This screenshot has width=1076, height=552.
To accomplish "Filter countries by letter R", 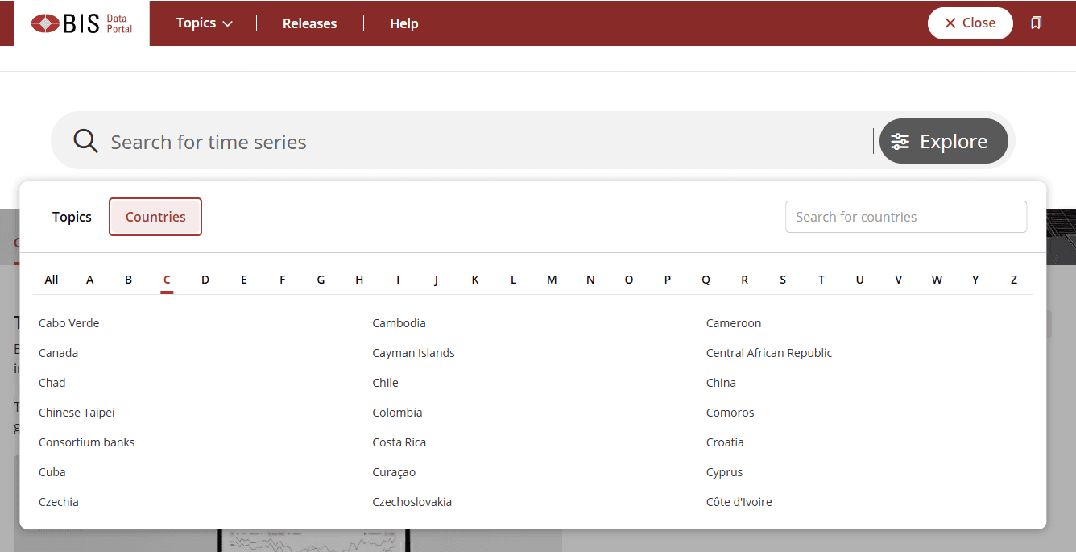I will click(x=744, y=280).
